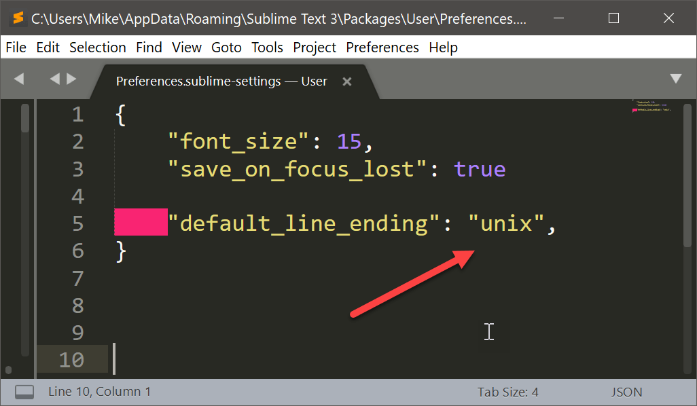Click line number 3 in the gutter

click(x=77, y=169)
